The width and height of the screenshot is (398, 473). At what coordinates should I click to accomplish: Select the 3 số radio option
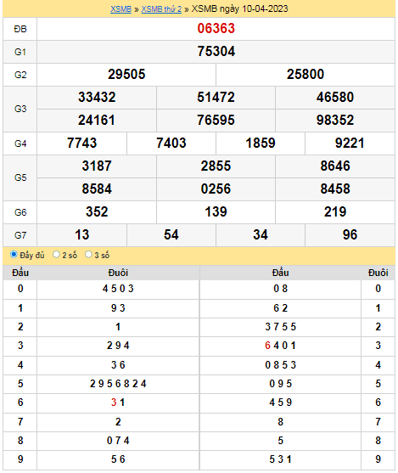[88, 254]
